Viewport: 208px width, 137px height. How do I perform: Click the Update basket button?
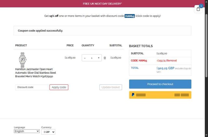tap(110, 87)
